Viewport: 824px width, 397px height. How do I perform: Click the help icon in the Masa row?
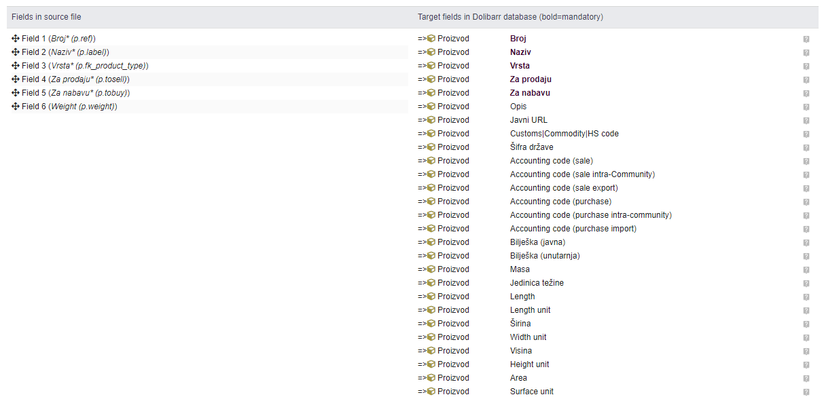click(x=806, y=270)
